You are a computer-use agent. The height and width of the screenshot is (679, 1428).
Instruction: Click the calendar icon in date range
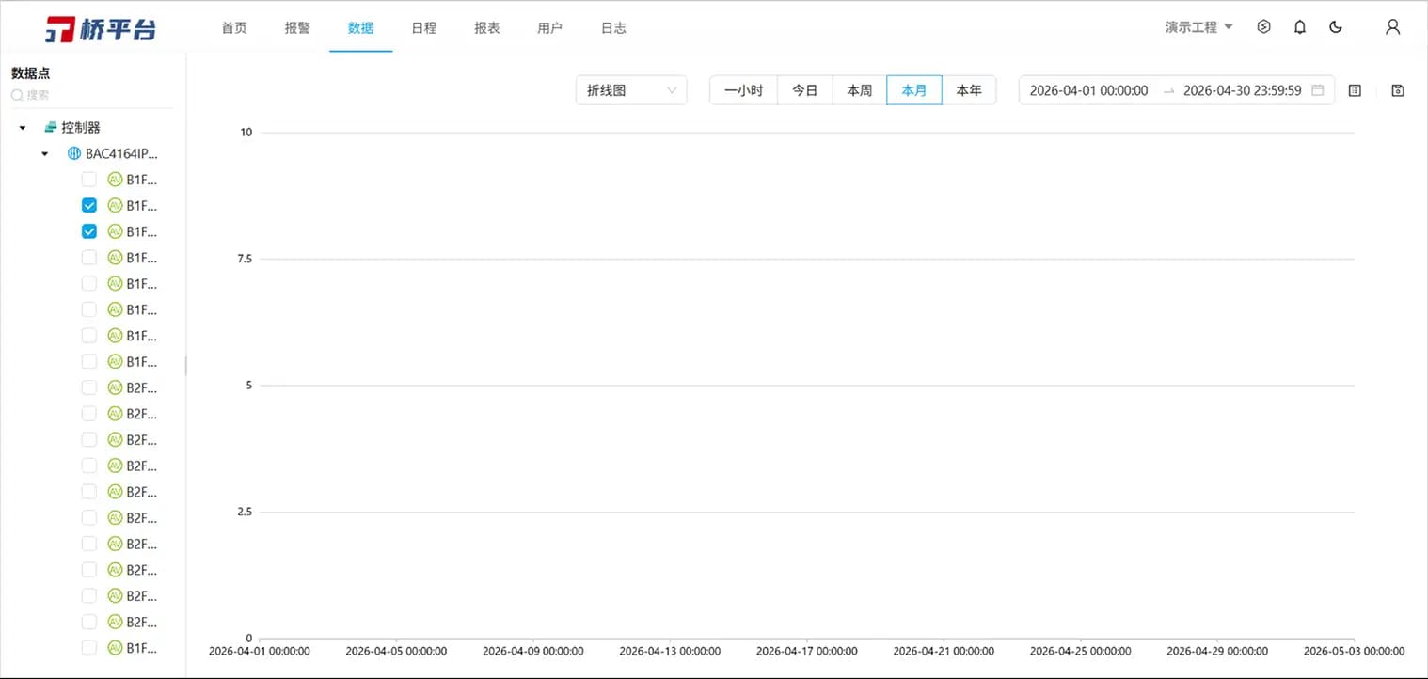tap(1318, 90)
